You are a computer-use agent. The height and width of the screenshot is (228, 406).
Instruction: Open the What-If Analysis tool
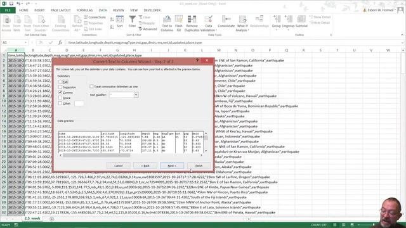pos(242,23)
